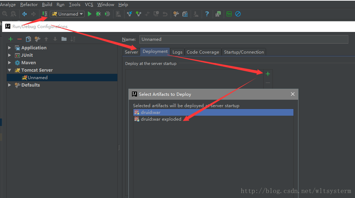Click the SDK download icon in toolbar
Screen dimensions: 355x198
click(196, 14)
